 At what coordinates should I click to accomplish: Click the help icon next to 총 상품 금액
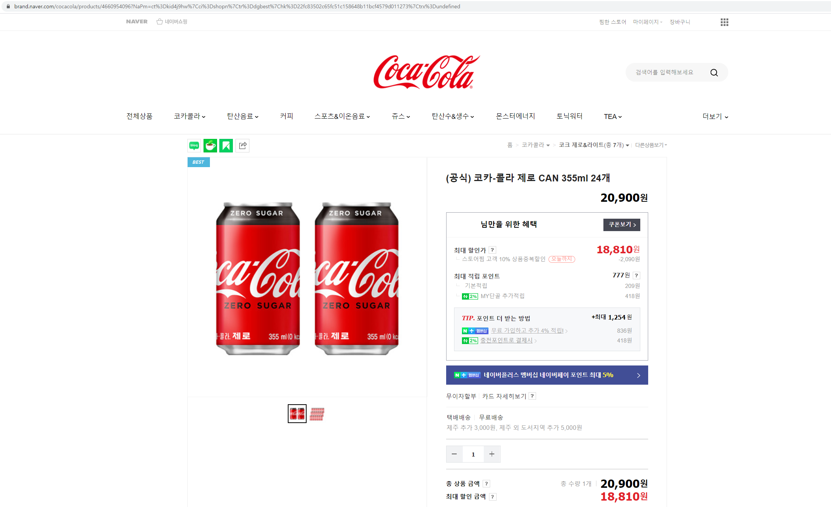point(486,484)
